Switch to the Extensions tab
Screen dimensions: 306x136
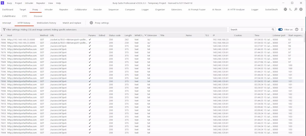(177, 9)
